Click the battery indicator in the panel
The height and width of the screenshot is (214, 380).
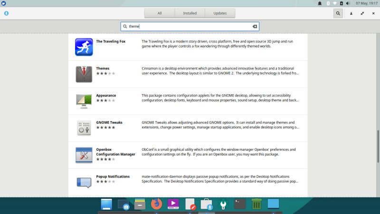pos(341,3)
